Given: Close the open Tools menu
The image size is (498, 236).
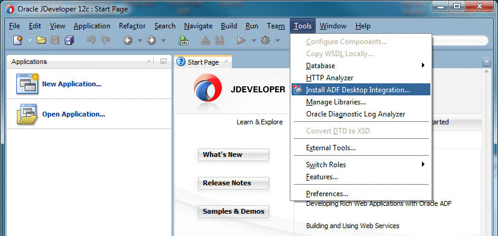Looking at the screenshot, I should pyautogui.click(x=302, y=26).
